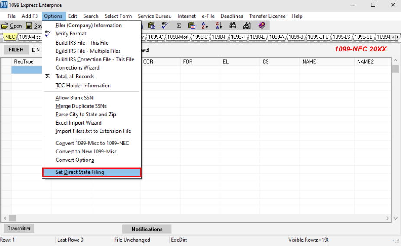Choose Convert to New 1099-Misc
Viewport: 401px width, 246px height.
91,151
